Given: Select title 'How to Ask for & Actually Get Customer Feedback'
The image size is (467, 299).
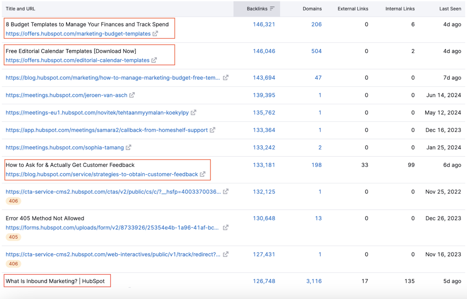Looking at the screenshot, I should click(70, 165).
